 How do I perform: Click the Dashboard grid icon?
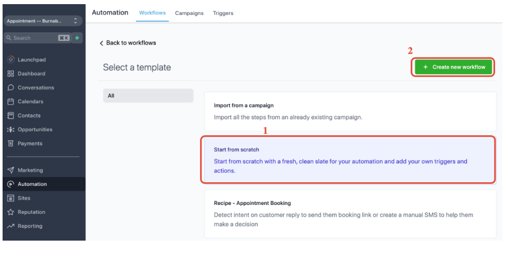point(11,74)
